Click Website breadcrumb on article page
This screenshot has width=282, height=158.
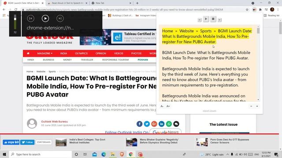pos(41,72)
